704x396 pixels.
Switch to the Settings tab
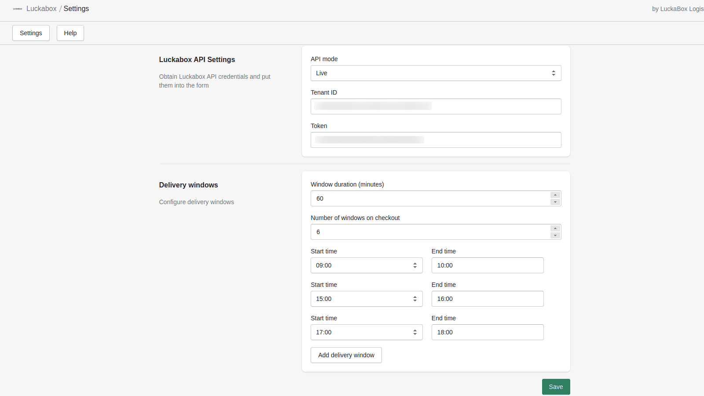(31, 33)
